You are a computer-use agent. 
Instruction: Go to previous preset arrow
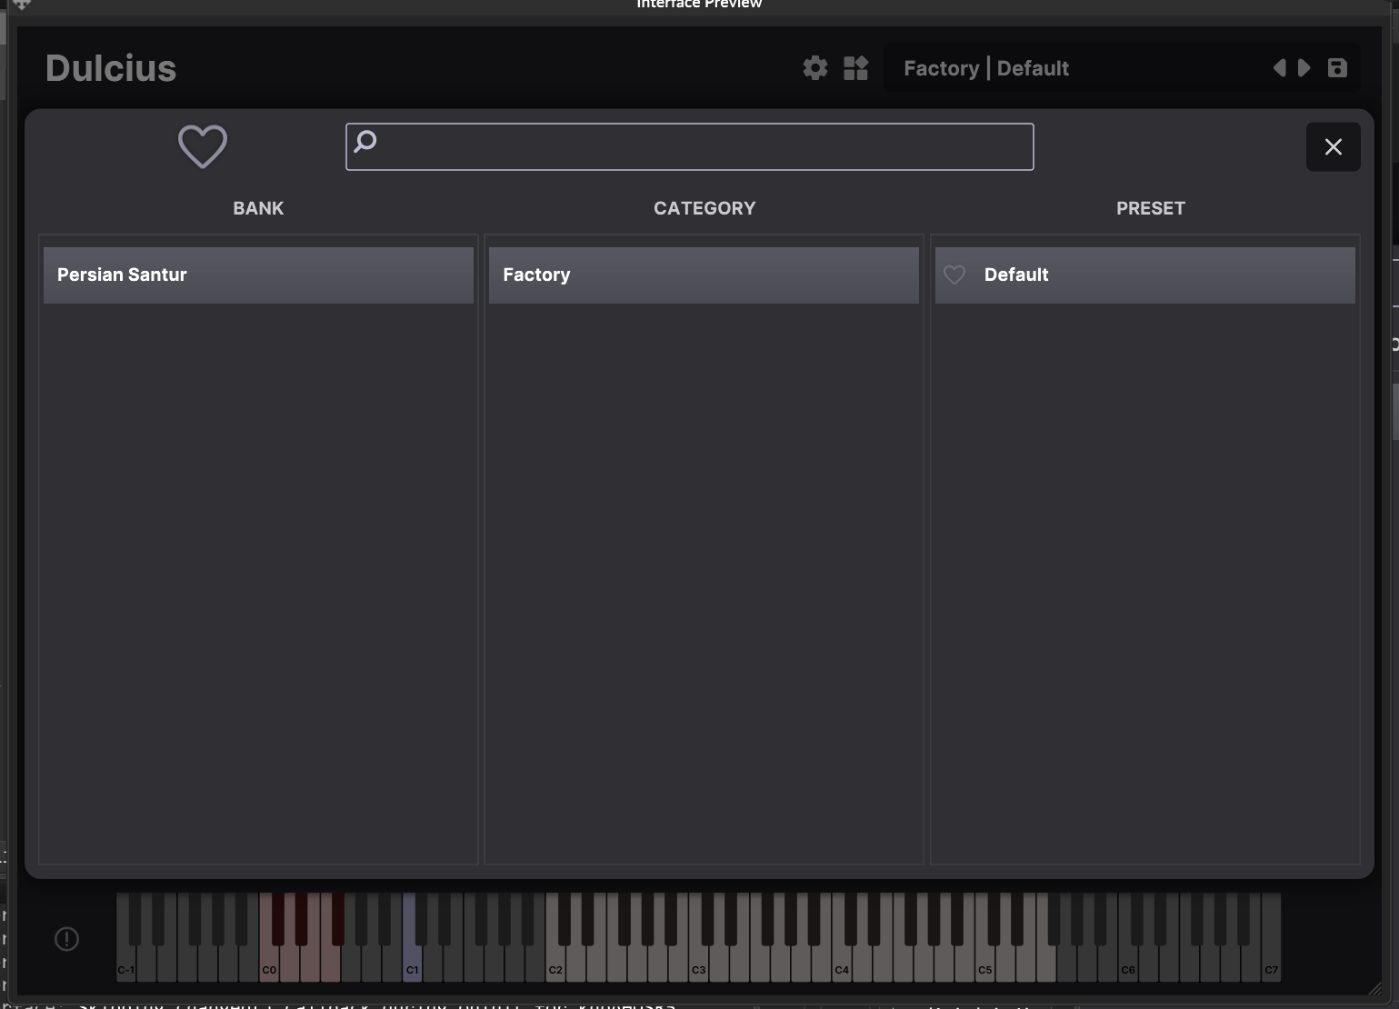[1280, 68]
